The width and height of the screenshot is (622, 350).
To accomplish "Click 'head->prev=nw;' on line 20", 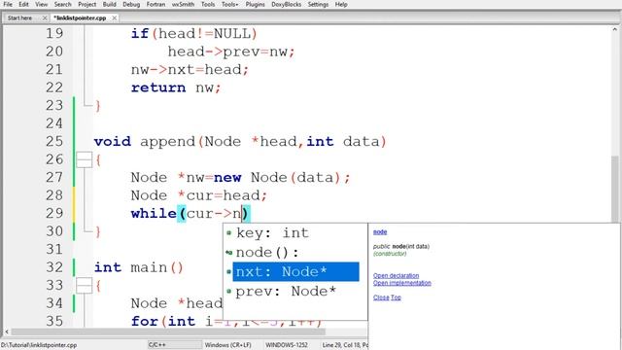I will point(231,52).
